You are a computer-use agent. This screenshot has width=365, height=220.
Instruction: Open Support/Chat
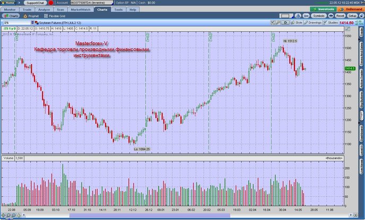[35, 3]
